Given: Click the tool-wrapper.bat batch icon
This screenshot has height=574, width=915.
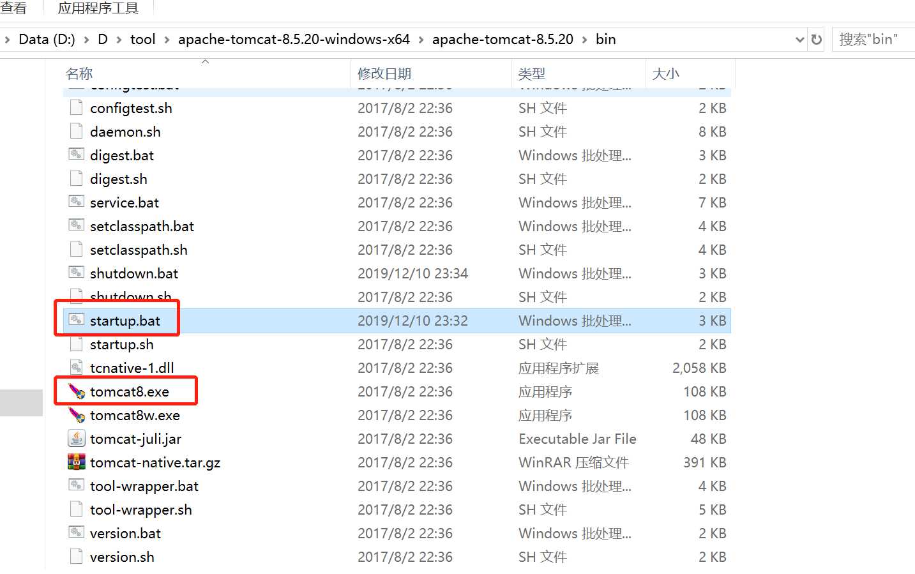Looking at the screenshot, I should pos(77,485).
